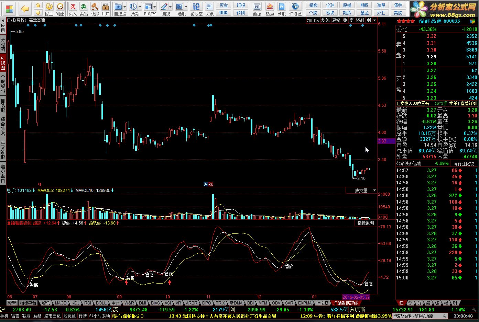The image size is (479, 322).
Task: Go back with the left arrow icon
Action: click(x=25, y=9)
